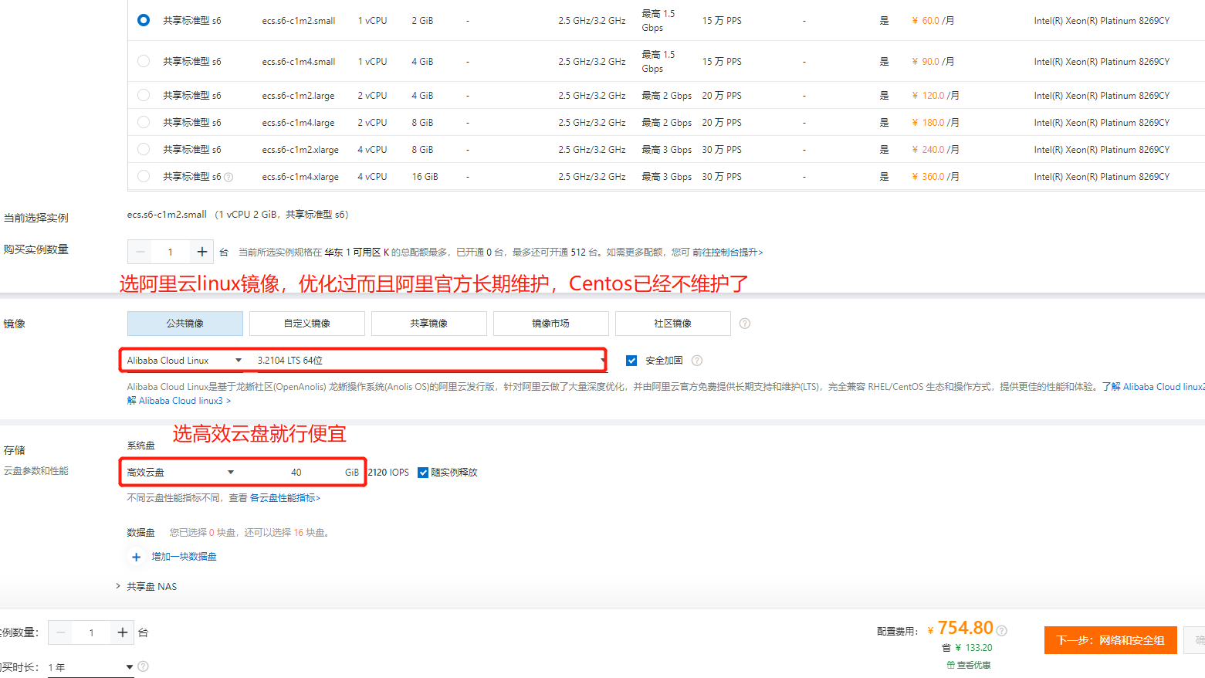
Task: Click the ¥ 60.0 /月 price cell
Action: pos(933,21)
